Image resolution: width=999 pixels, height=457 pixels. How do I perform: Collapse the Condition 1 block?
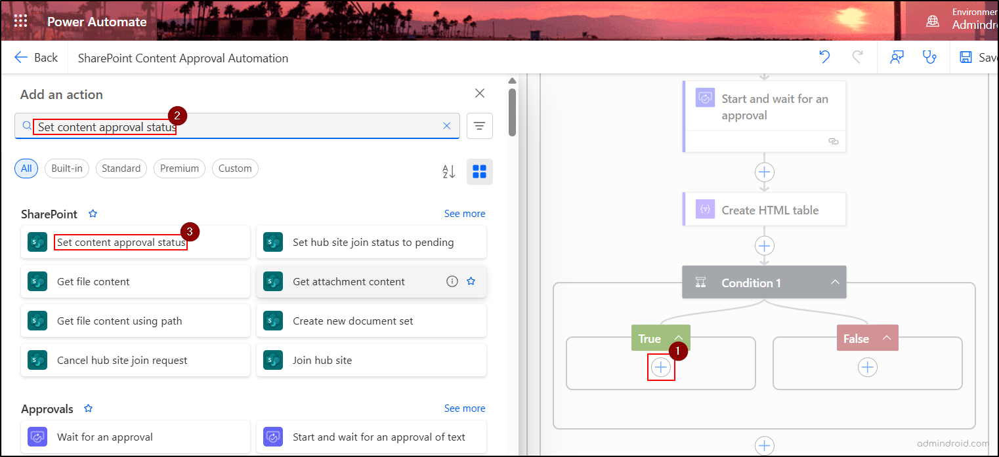pos(835,282)
